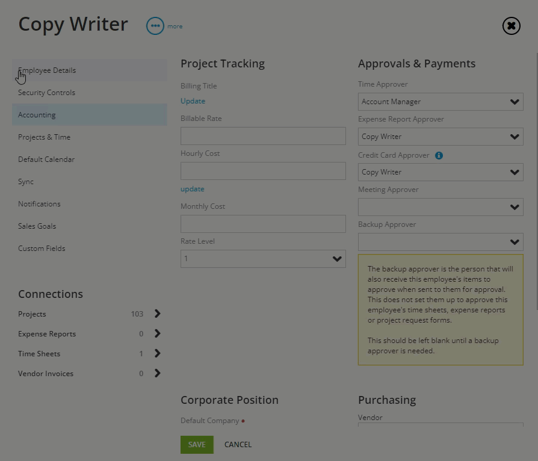
Task: Select the Accounting section
Action: tap(90, 115)
